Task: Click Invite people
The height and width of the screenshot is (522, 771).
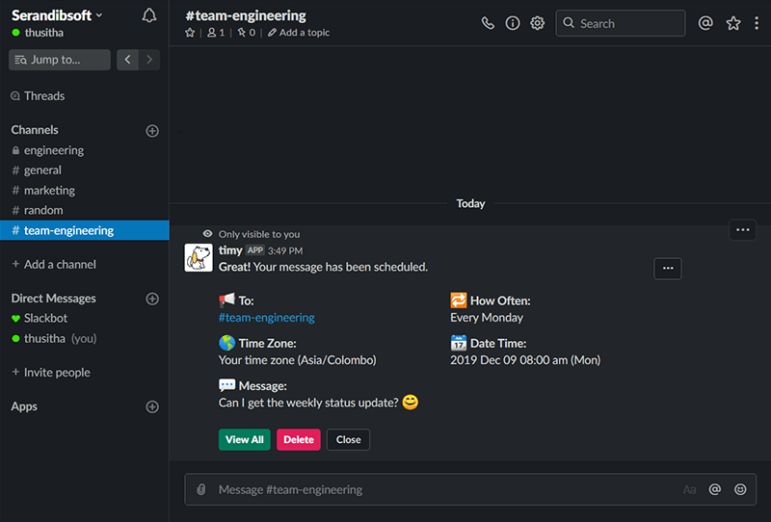Action: [x=51, y=373]
